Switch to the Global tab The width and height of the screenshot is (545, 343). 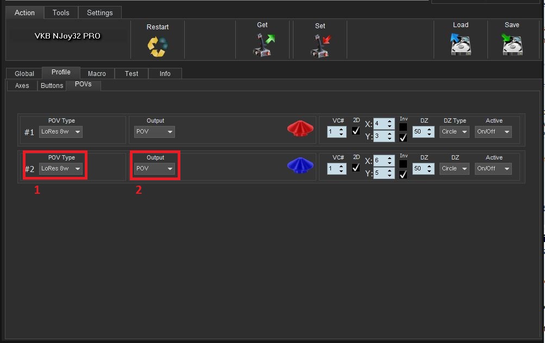(x=24, y=74)
